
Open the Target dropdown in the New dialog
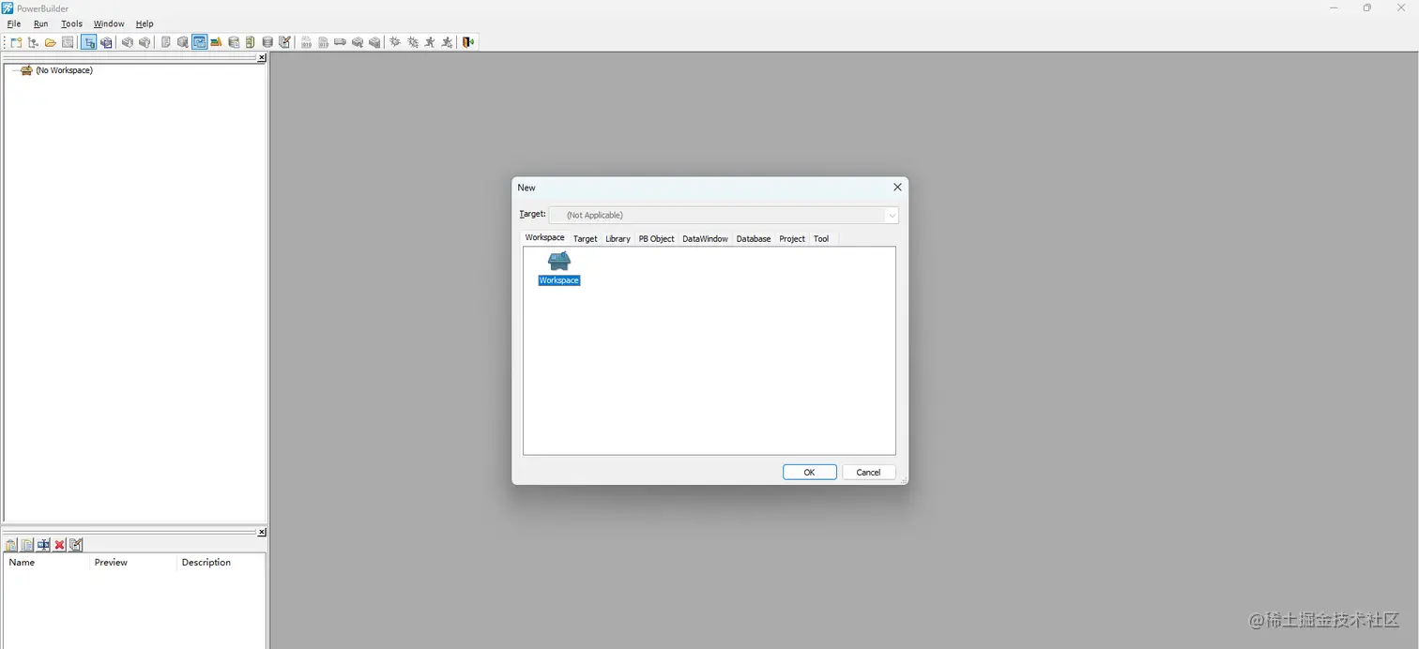pyautogui.click(x=892, y=215)
